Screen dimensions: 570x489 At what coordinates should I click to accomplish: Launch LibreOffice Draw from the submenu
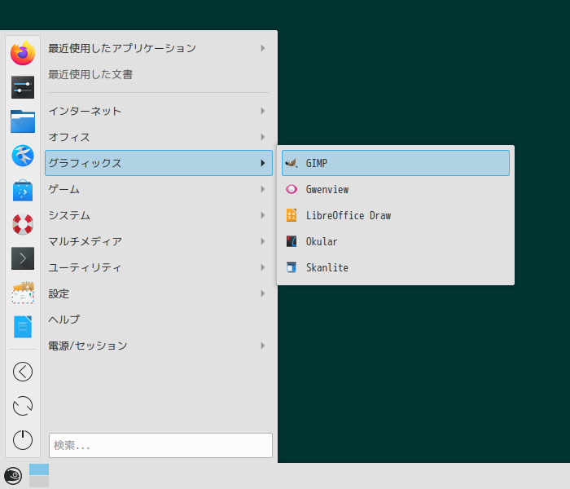pos(396,215)
